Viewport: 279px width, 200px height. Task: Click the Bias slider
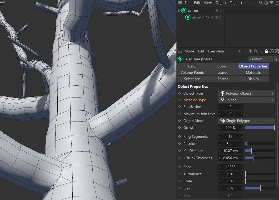260,188
